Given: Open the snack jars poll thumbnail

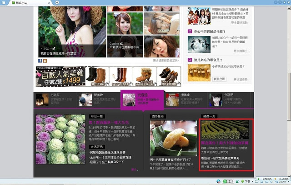Looking at the screenshot, I should coord(199,73).
